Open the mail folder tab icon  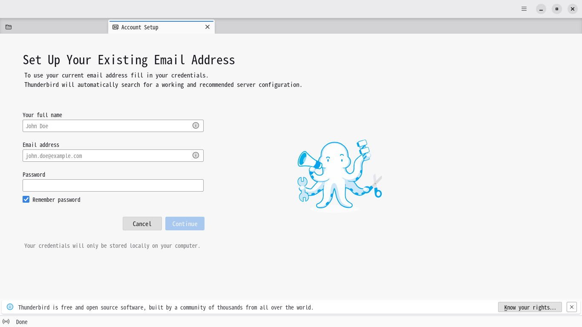[x=9, y=27]
